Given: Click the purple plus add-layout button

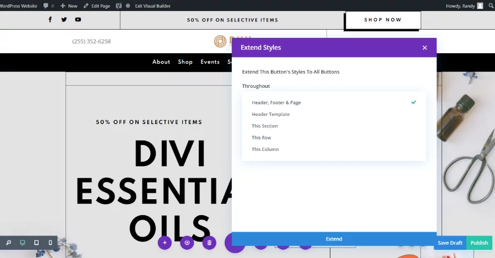Looking at the screenshot, I should [165, 243].
